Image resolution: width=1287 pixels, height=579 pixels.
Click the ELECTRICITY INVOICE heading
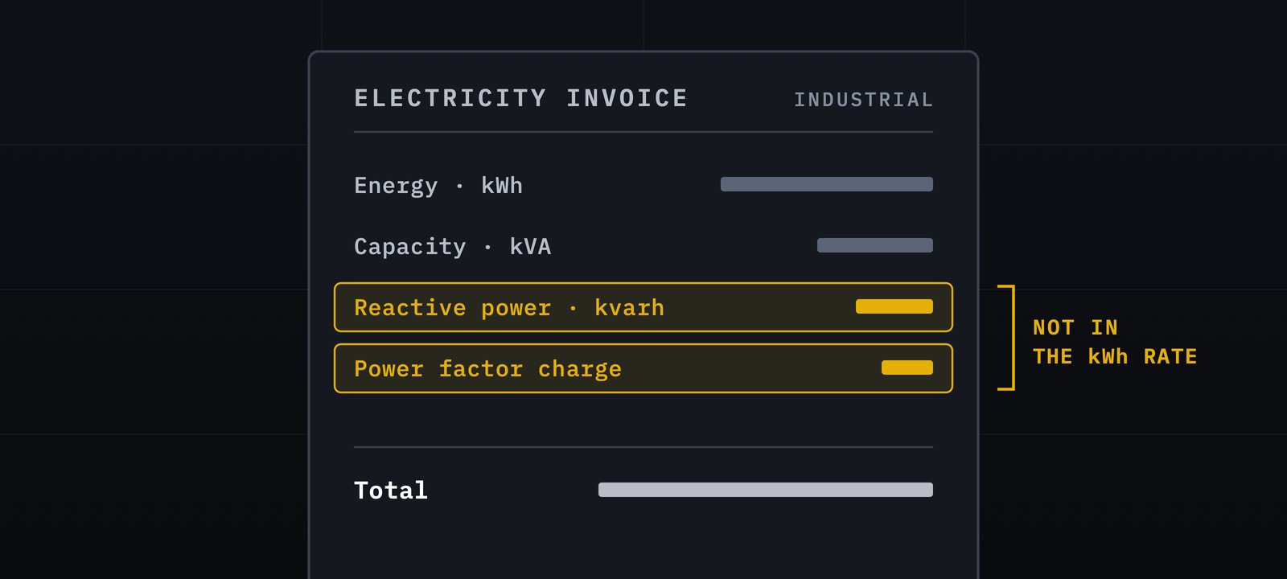pyautogui.click(x=521, y=98)
